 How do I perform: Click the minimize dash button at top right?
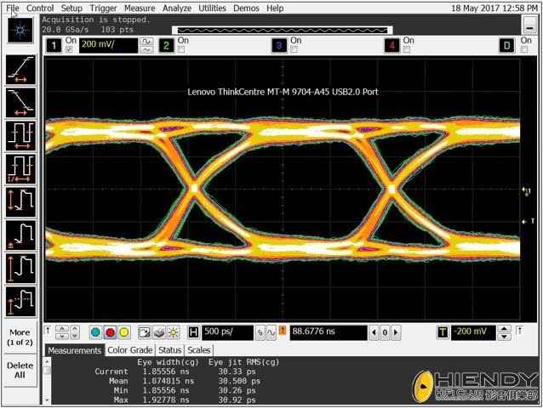coord(529,26)
